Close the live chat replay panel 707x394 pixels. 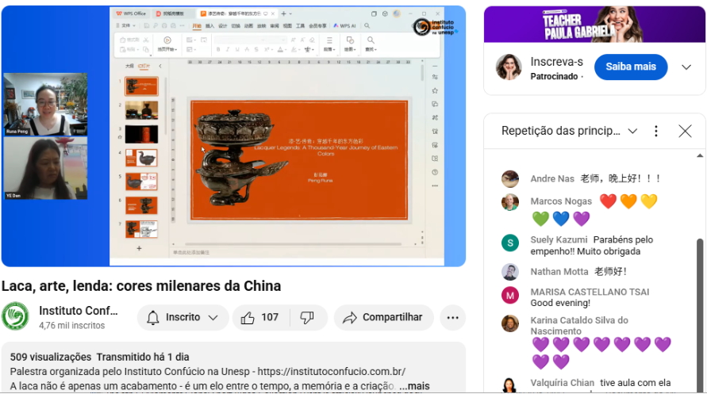pos(685,131)
